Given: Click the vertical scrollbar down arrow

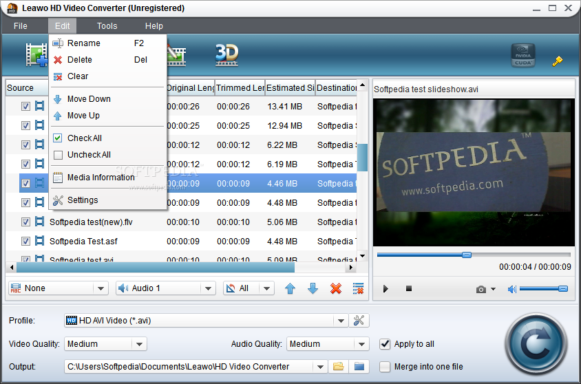Looking at the screenshot, I should coord(362,256).
